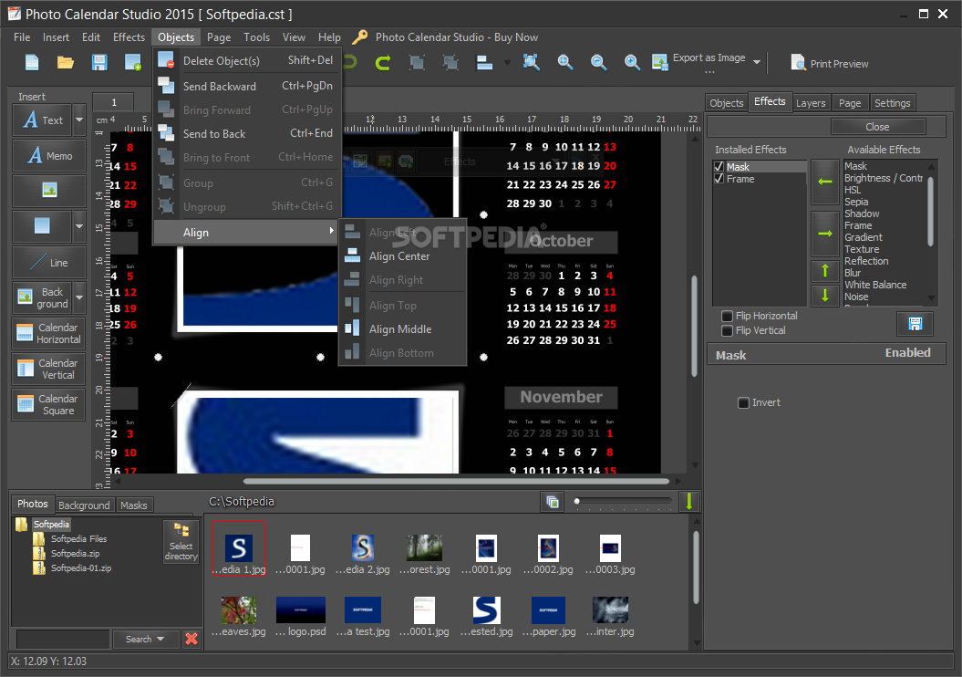
Task: Insert a Memo object
Action: pos(49,156)
